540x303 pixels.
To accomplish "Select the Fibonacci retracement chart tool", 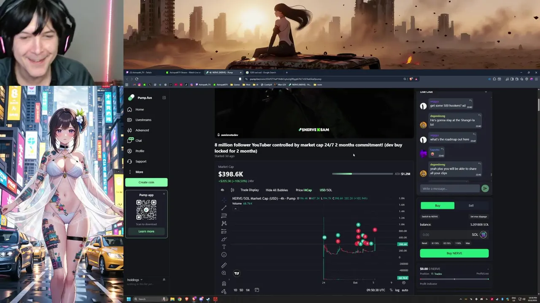I will (224, 215).
